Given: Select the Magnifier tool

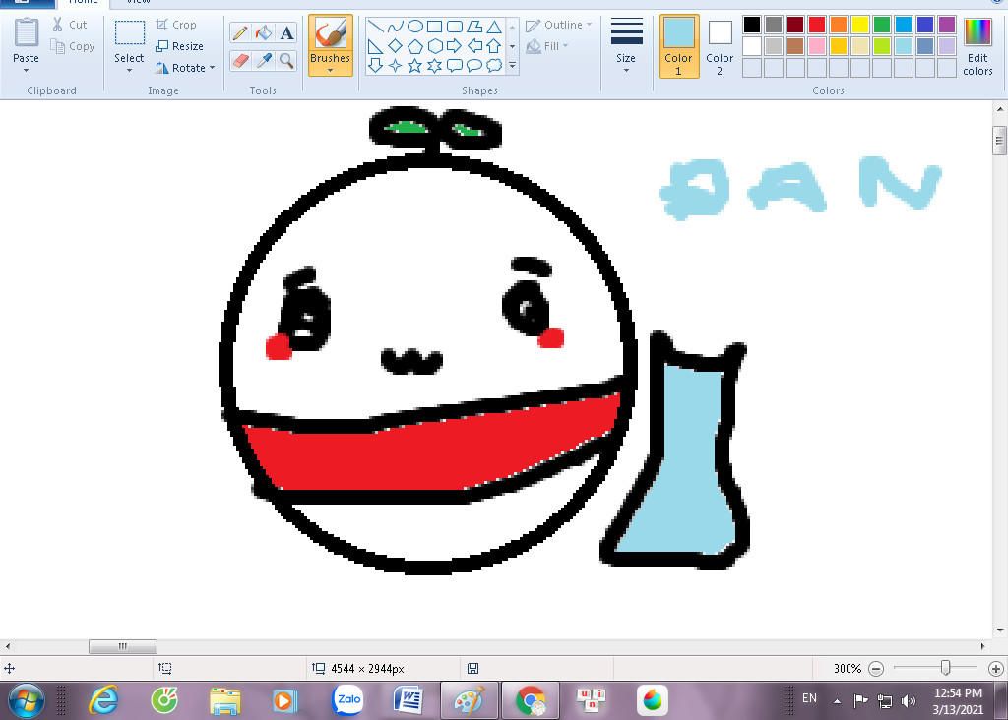Looking at the screenshot, I should point(286,61).
